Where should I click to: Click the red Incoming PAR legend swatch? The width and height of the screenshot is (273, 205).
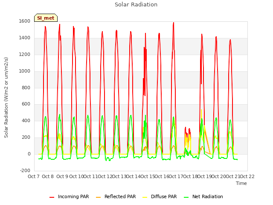tap(52, 197)
